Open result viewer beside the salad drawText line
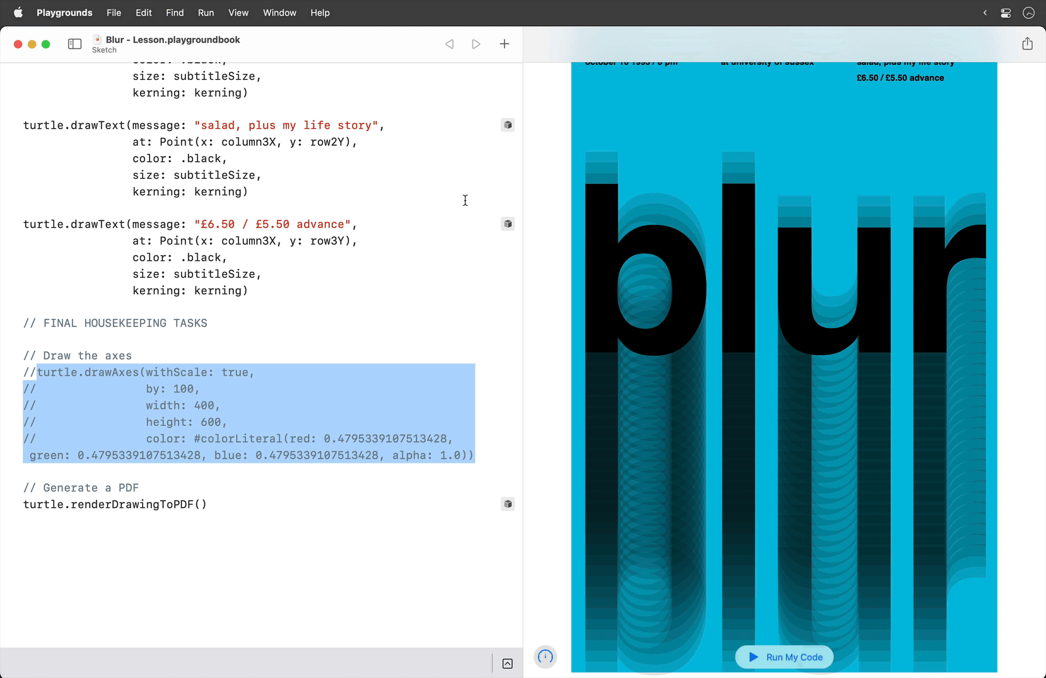1046x678 pixels. 508,125
